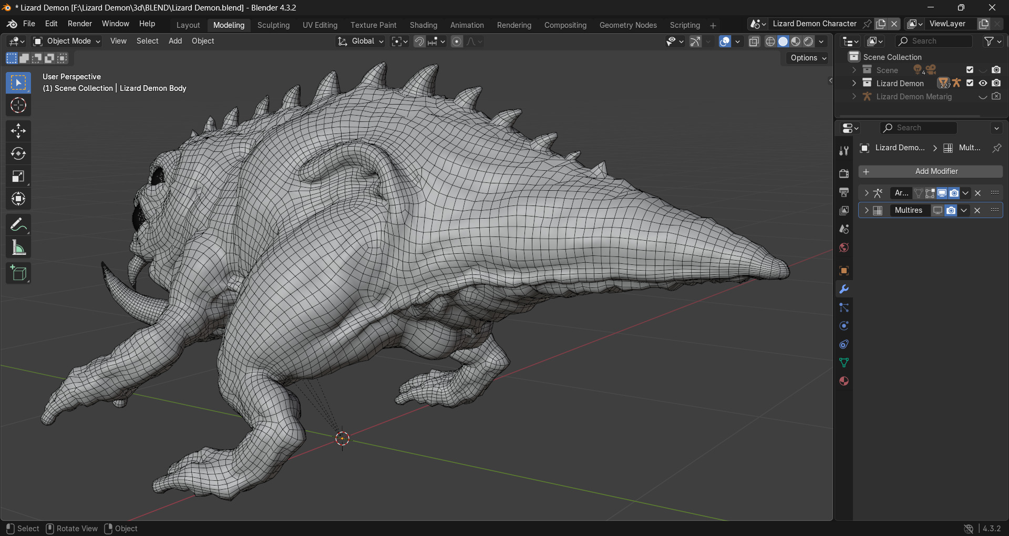Toggle Armature modifier edit mode display
The height and width of the screenshot is (536, 1009).
coord(930,193)
